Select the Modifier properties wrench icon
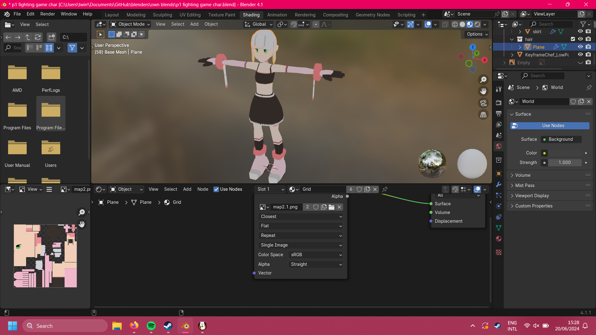596x335 pixels. click(499, 184)
